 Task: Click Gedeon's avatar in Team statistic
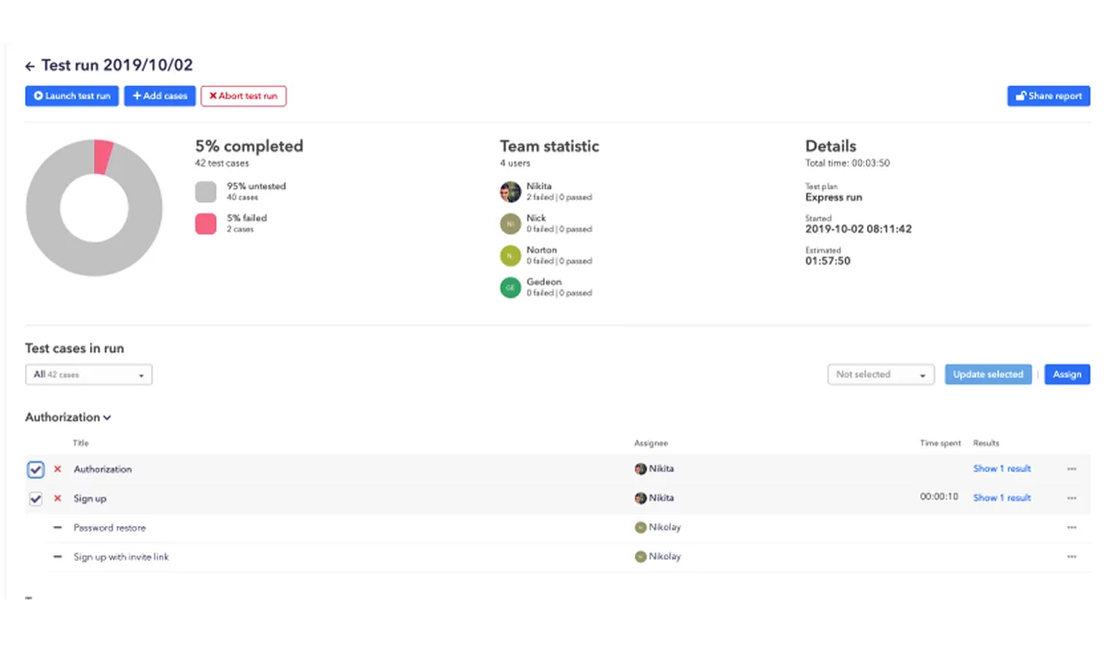[x=510, y=287]
